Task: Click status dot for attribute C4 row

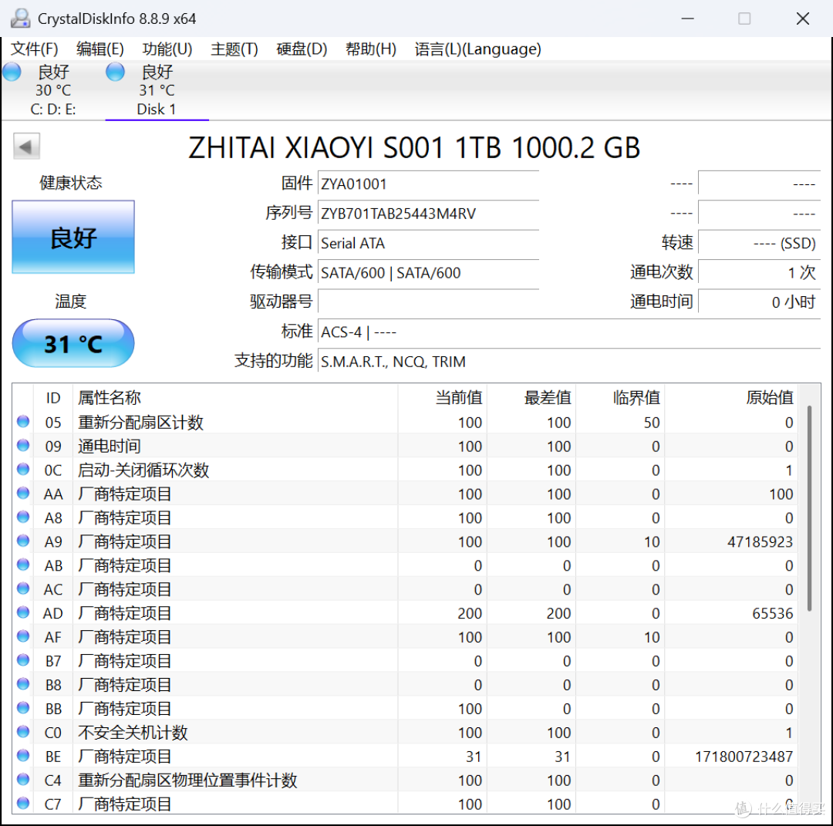Action: 23,779
